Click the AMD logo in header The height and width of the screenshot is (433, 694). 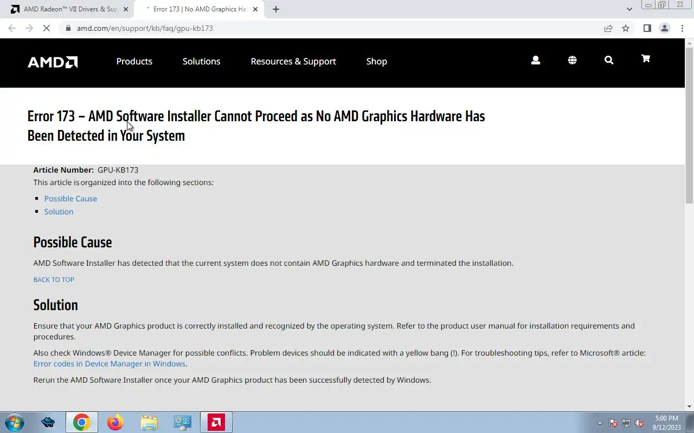pyautogui.click(x=53, y=62)
